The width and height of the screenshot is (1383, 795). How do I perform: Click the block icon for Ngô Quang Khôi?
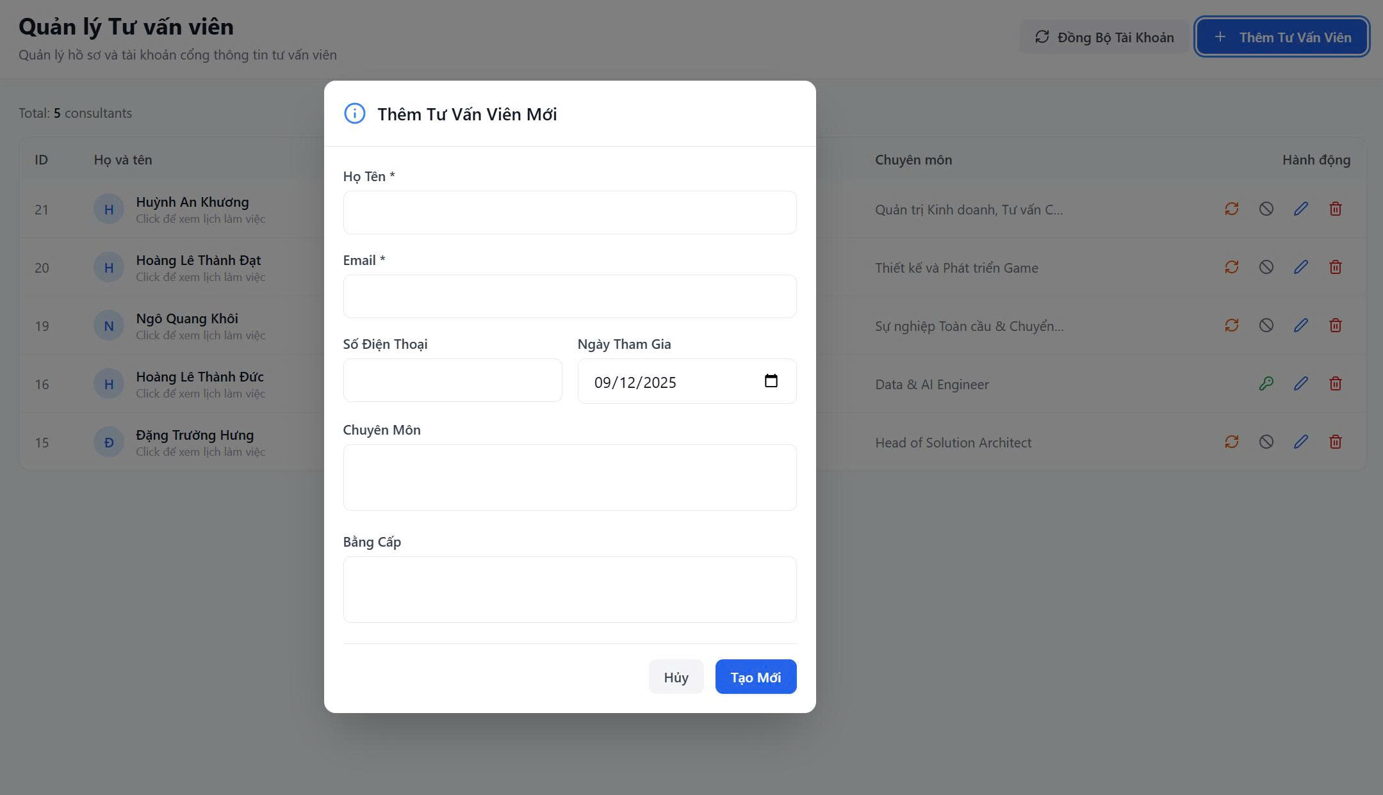(1266, 326)
